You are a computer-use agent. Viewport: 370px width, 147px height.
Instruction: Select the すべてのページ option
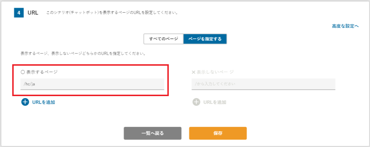pos(164,39)
